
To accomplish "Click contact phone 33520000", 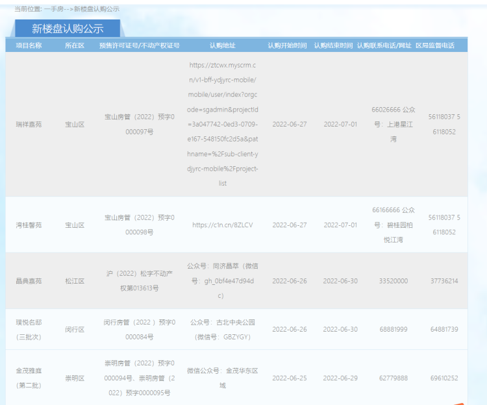I will 393,281.
